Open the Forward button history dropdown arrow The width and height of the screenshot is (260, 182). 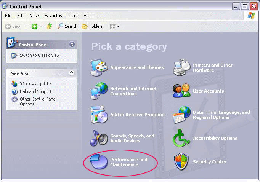42,26
